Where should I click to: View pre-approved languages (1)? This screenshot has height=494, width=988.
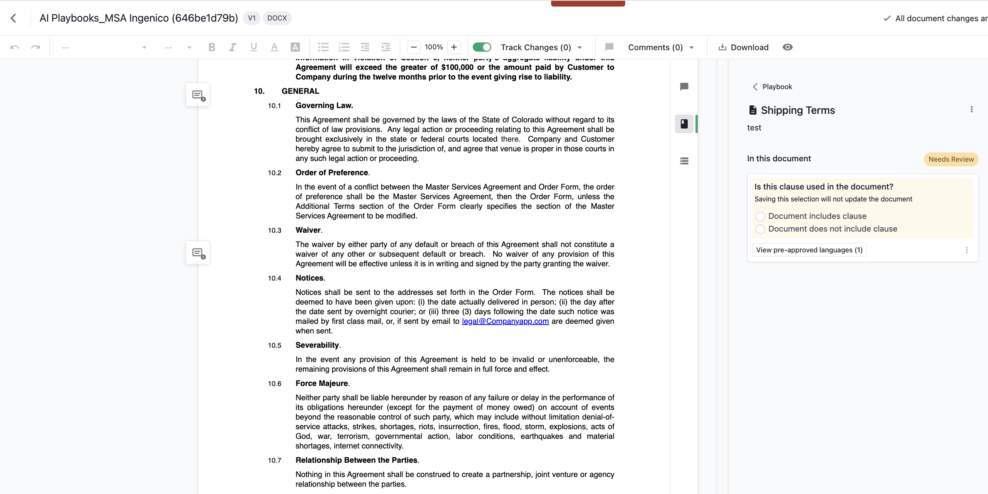click(x=809, y=250)
